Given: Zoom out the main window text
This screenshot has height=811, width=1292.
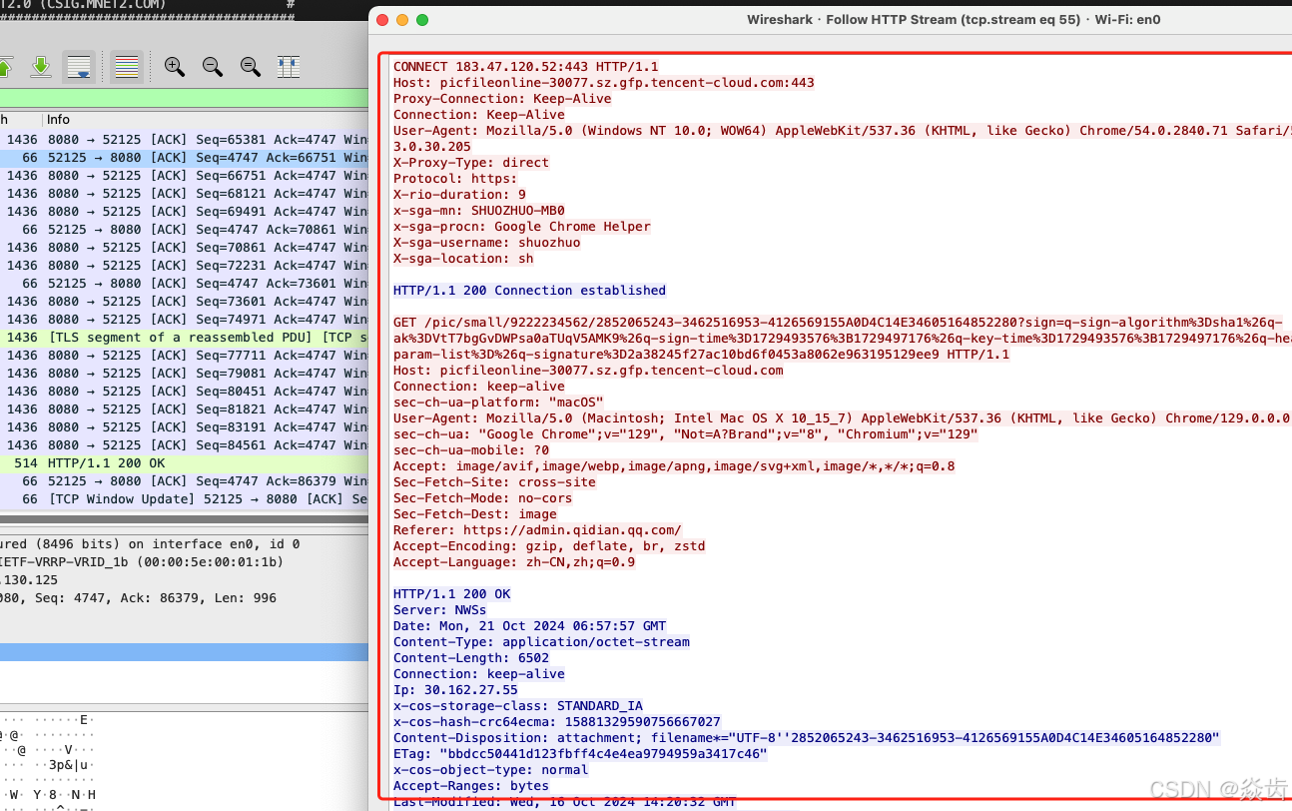Looking at the screenshot, I should (213, 67).
